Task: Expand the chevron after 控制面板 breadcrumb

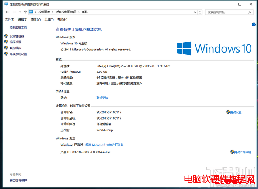Action: [x=53, y=12]
